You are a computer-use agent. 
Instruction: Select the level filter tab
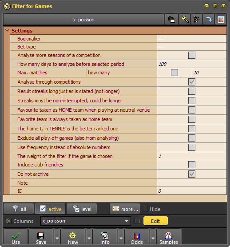[x=82, y=209]
